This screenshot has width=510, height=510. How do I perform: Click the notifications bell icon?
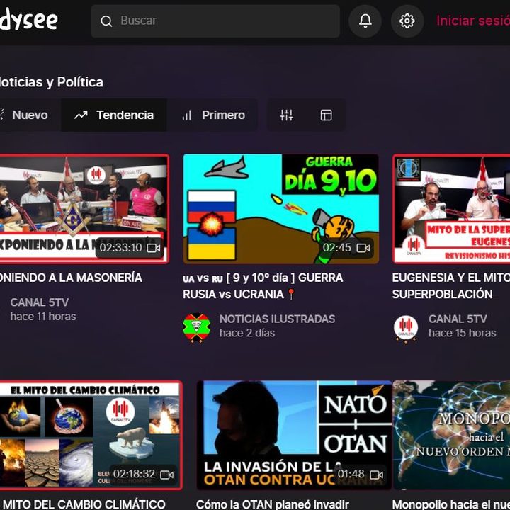(365, 21)
